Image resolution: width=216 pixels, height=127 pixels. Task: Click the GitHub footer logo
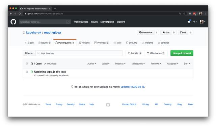(x=108, y=104)
